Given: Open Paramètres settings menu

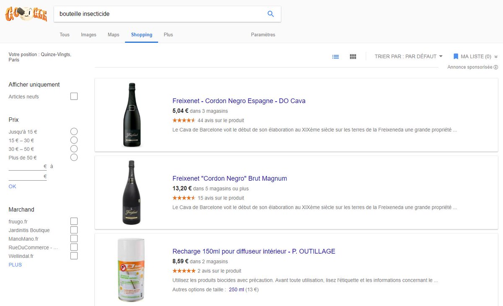Looking at the screenshot, I should [263, 35].
